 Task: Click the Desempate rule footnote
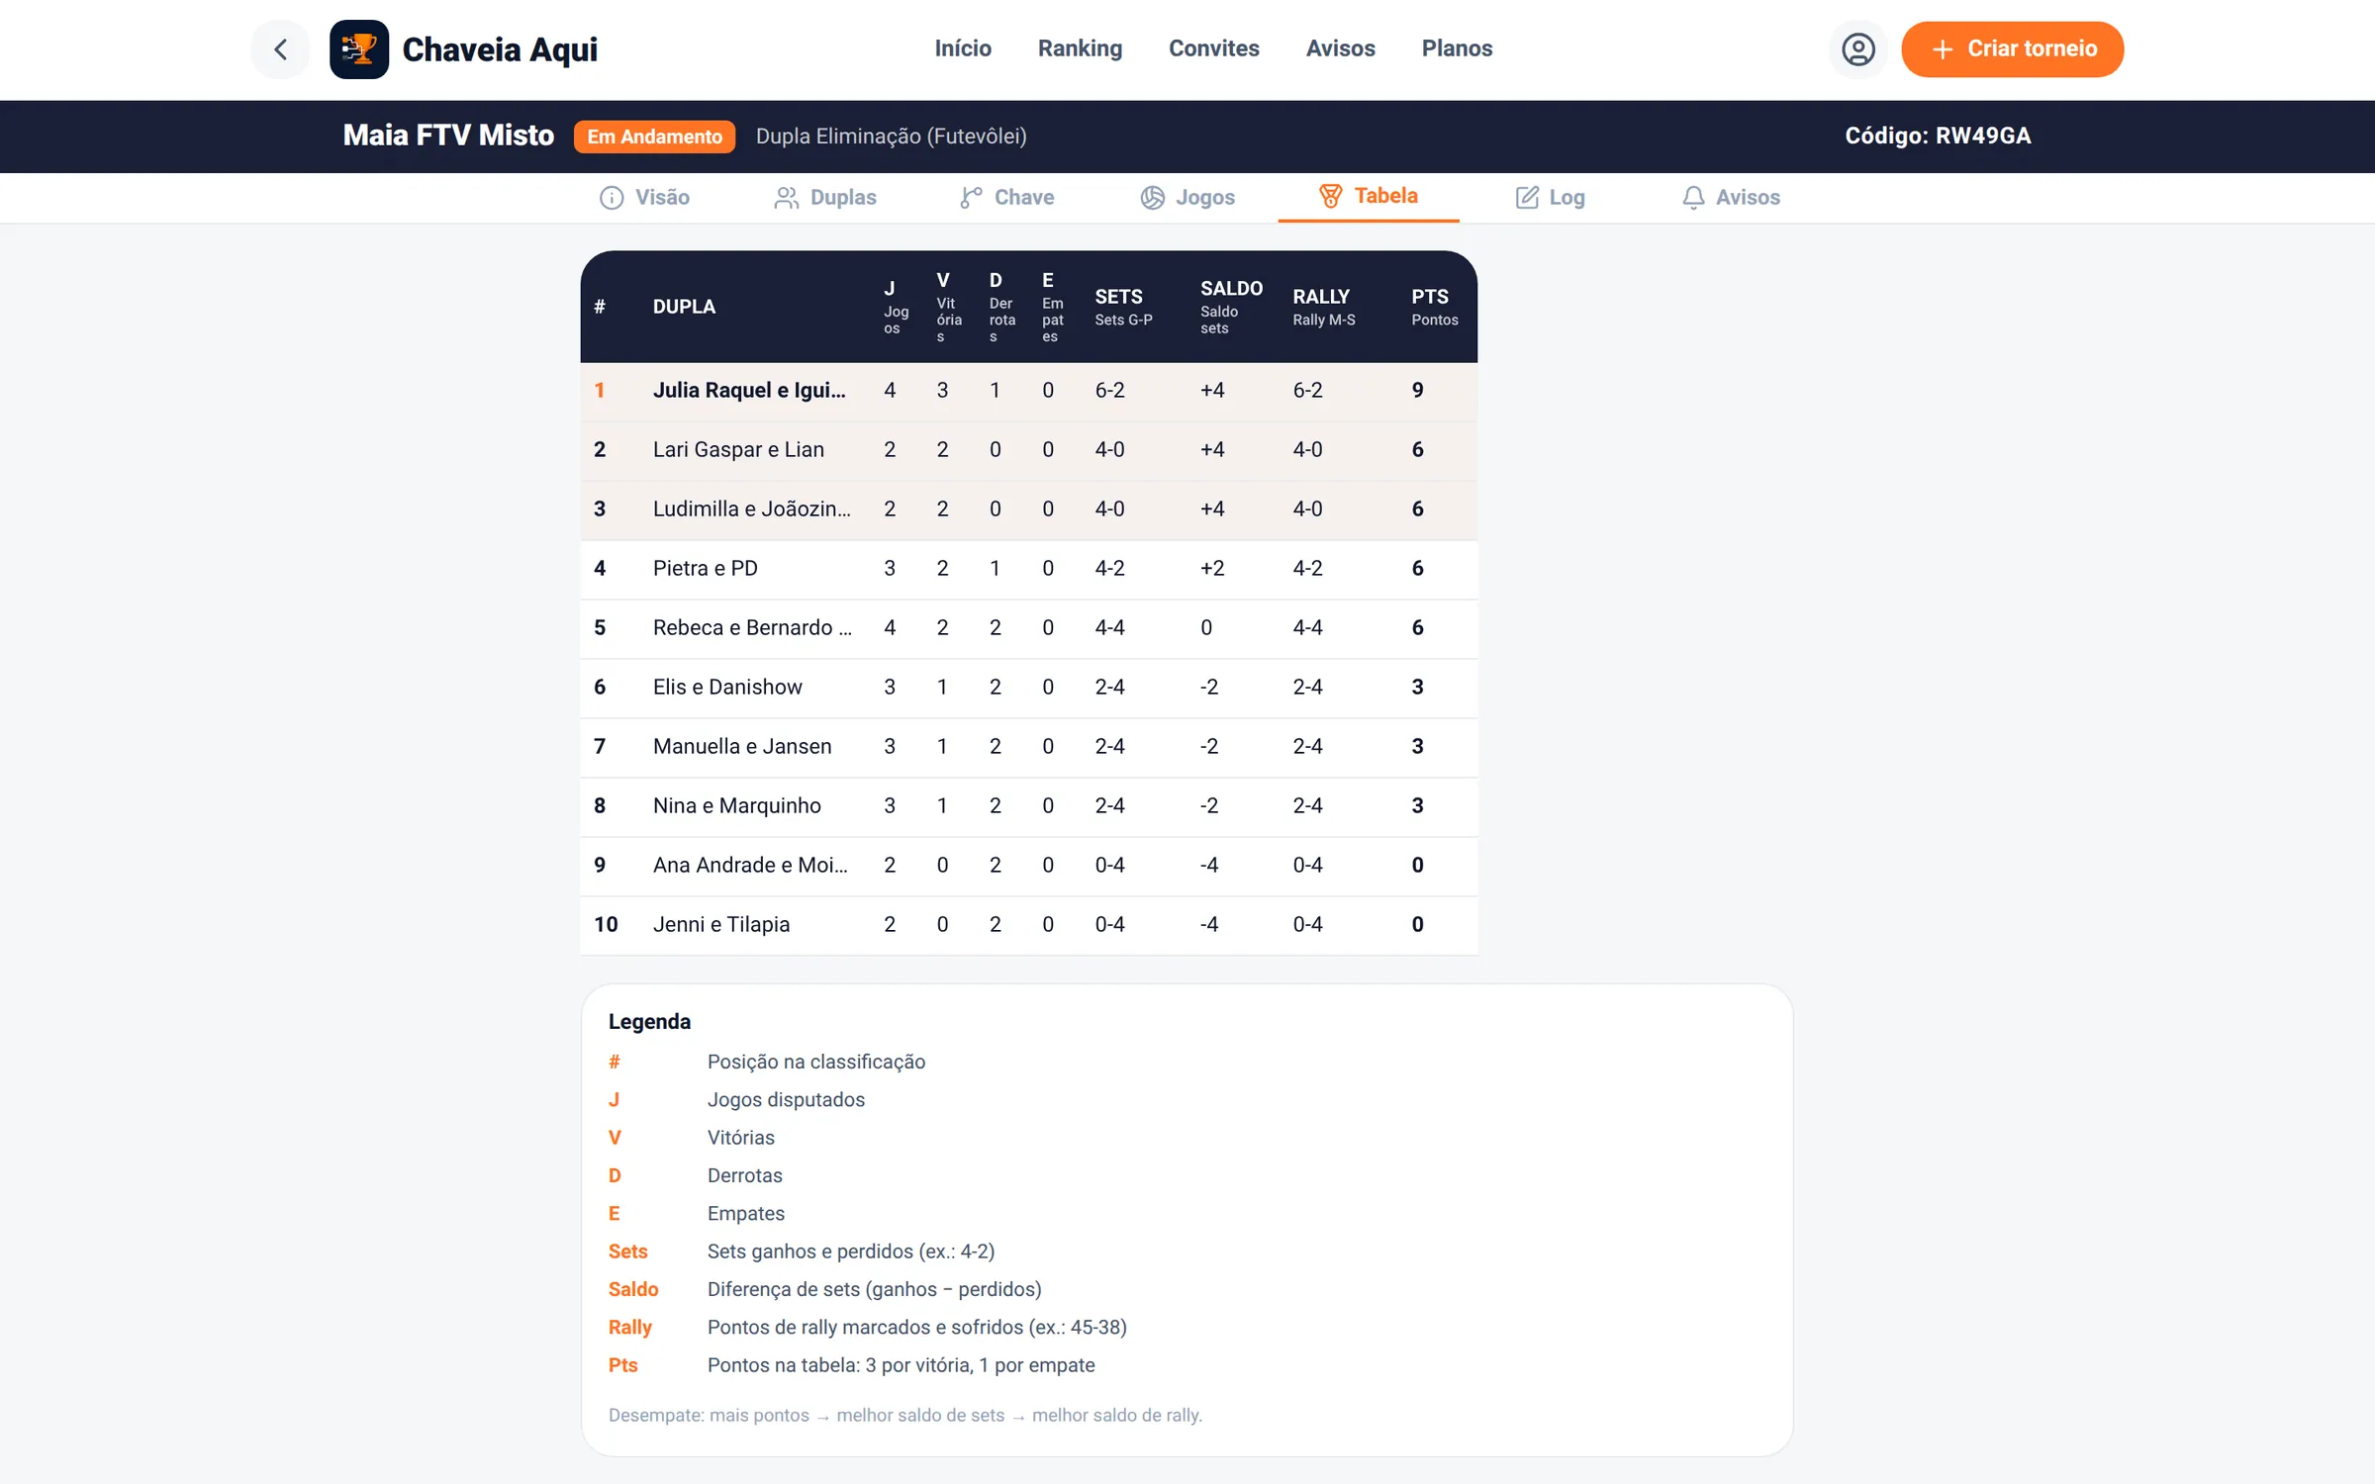(x=904, y=1416)
